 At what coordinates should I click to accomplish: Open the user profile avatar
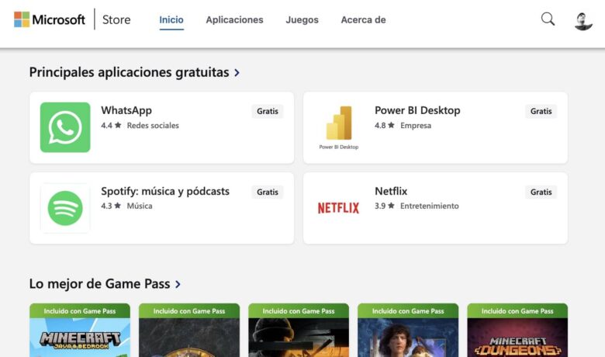coord(583,21)
